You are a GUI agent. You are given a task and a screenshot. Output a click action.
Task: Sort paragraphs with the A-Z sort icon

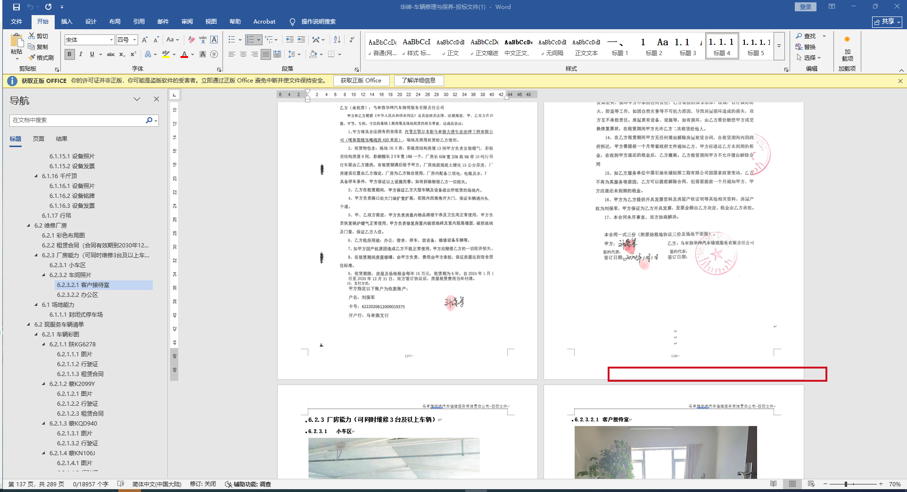pos(337,40)
